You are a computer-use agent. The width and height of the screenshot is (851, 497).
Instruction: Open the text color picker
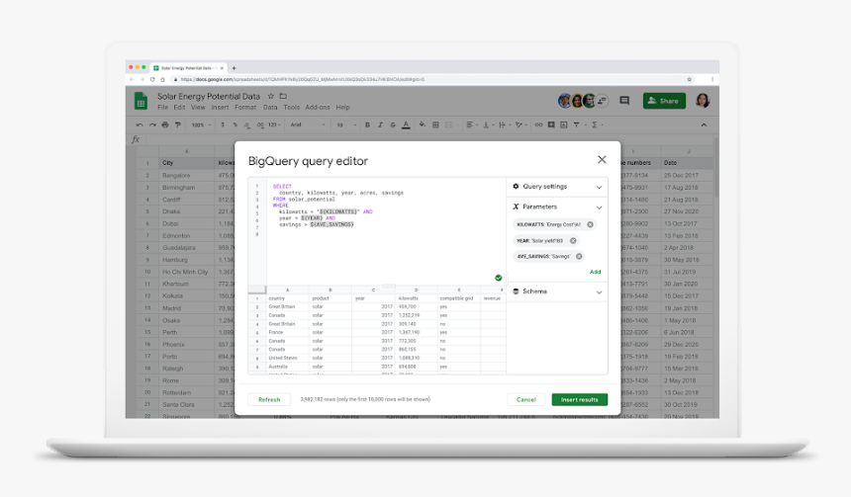pyautogui.click(x=406, y=124)
